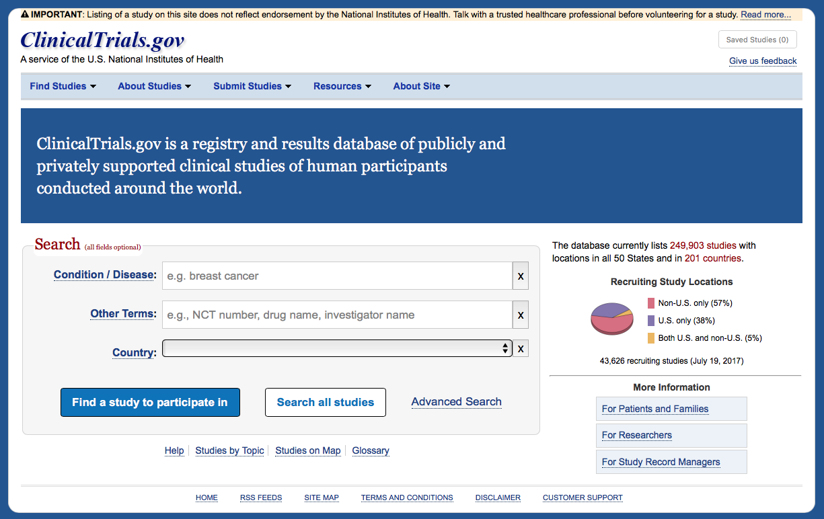Screen dimensions: 824x519
Task: Clear the Other Terms field
Action: 520,315
